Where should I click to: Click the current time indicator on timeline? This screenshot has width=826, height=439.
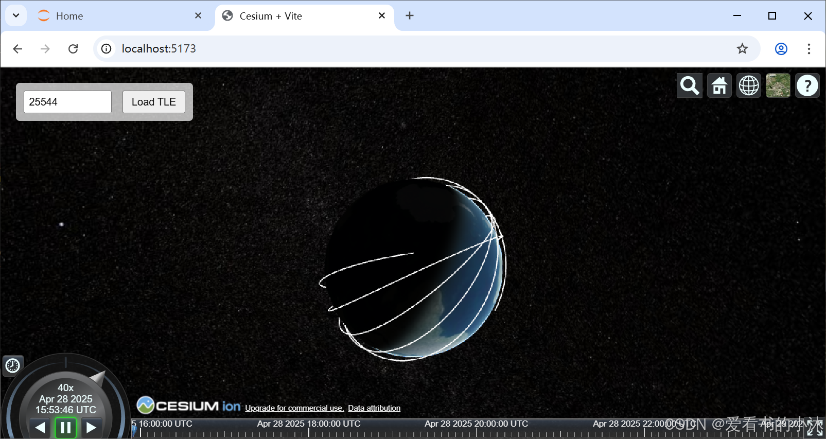[x=134, y=431]
